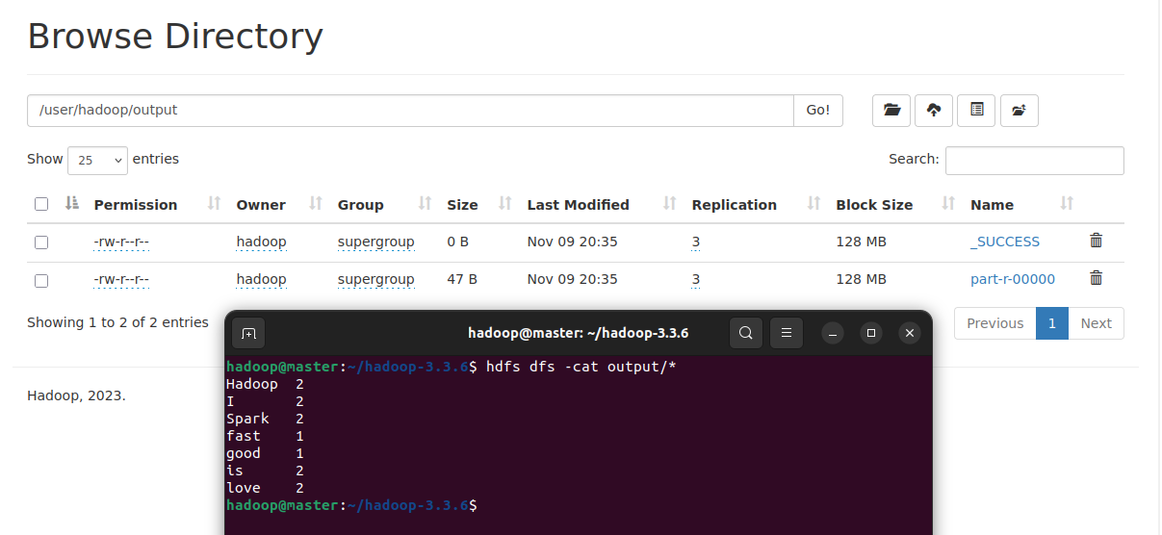Click sort icon beside select-all checkbox
This screenshot has height=535, width=1162.
[71, 203]
